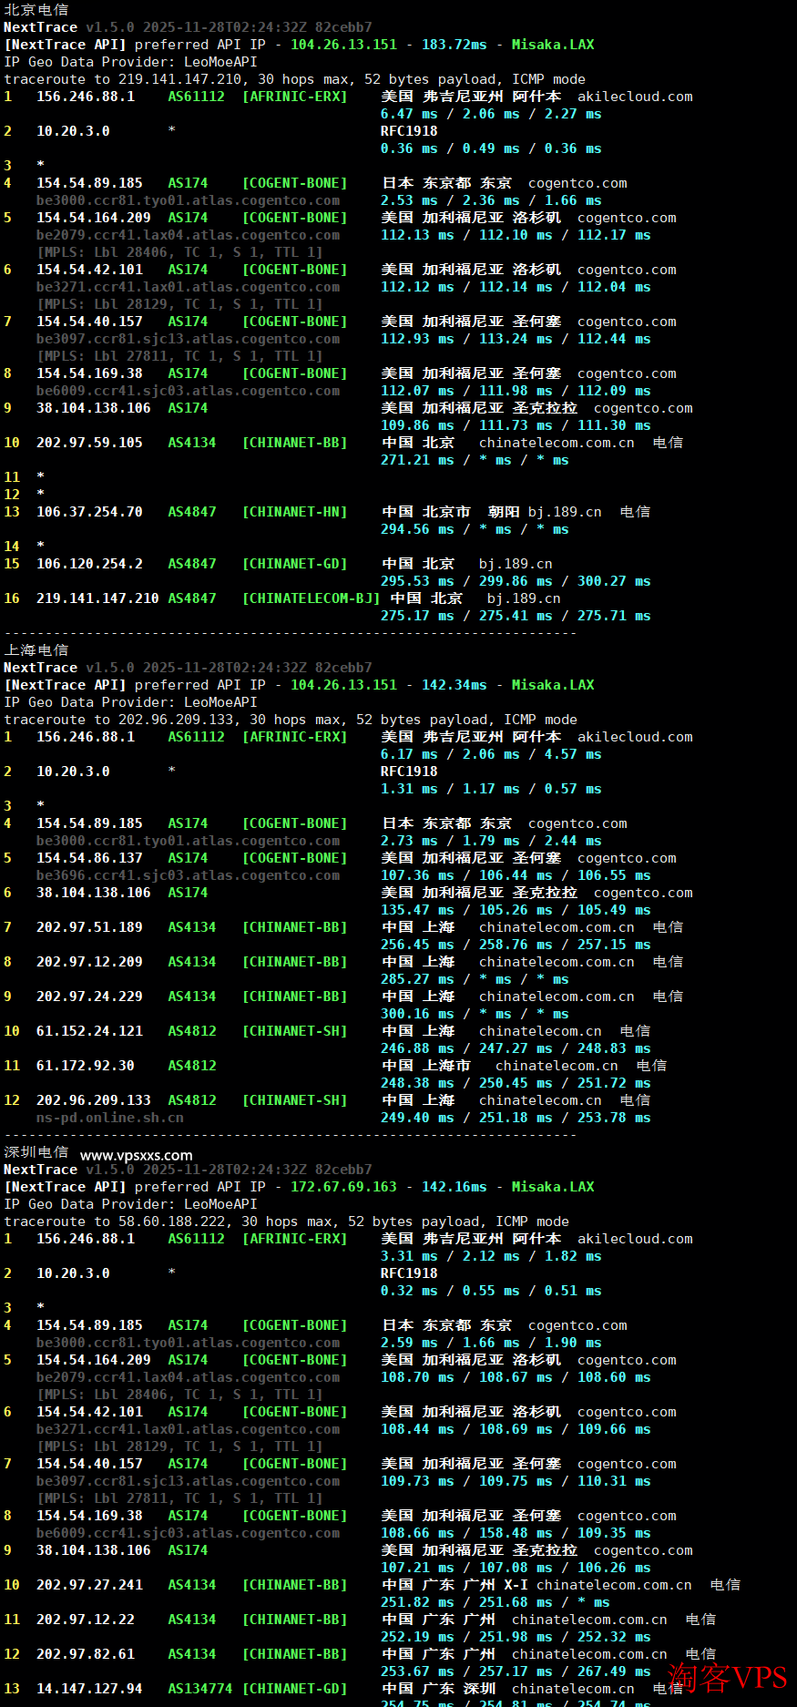Click the 6.47 ms latency value
Image resolution: width=797 pixels, height=1707 pixels.
click(409, 114)
